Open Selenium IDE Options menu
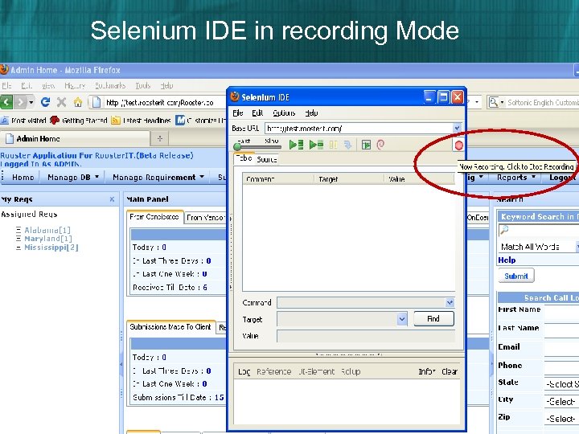Screen dimensions: 579x434 pos(284,113)
